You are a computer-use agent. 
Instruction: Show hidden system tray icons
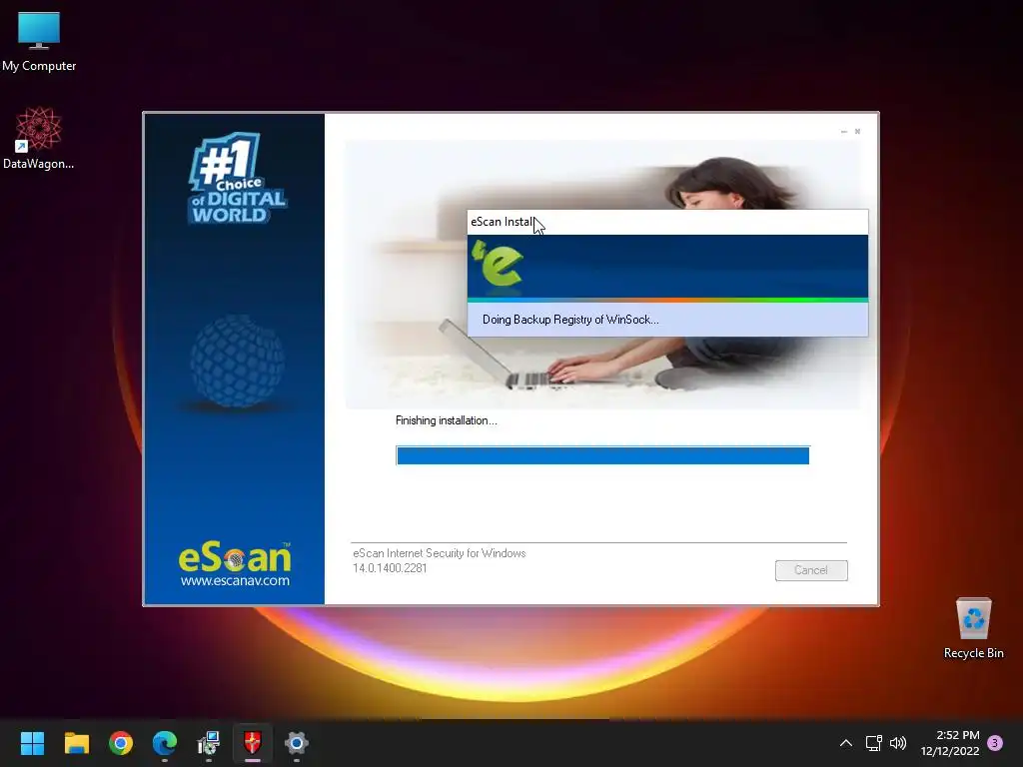point(845,743)
